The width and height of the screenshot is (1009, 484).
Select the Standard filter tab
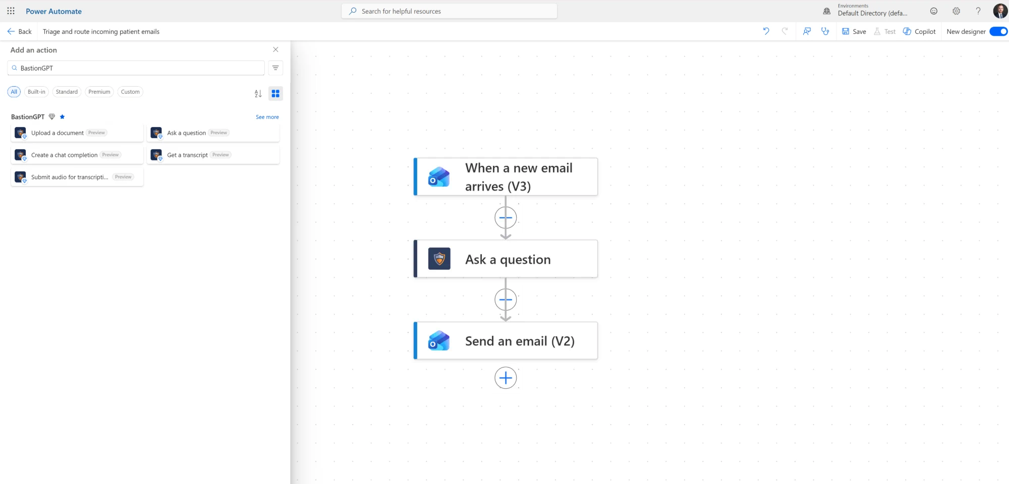(67, 92)
